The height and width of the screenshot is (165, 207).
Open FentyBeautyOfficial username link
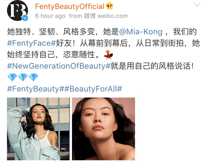point(70,7)
